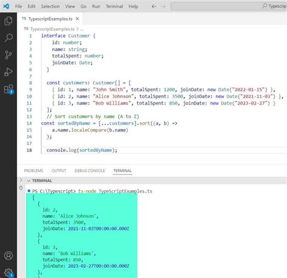Click 'console.log' on line 18
This screenshot has width=287, height=278.
click(x=61, y=150)
